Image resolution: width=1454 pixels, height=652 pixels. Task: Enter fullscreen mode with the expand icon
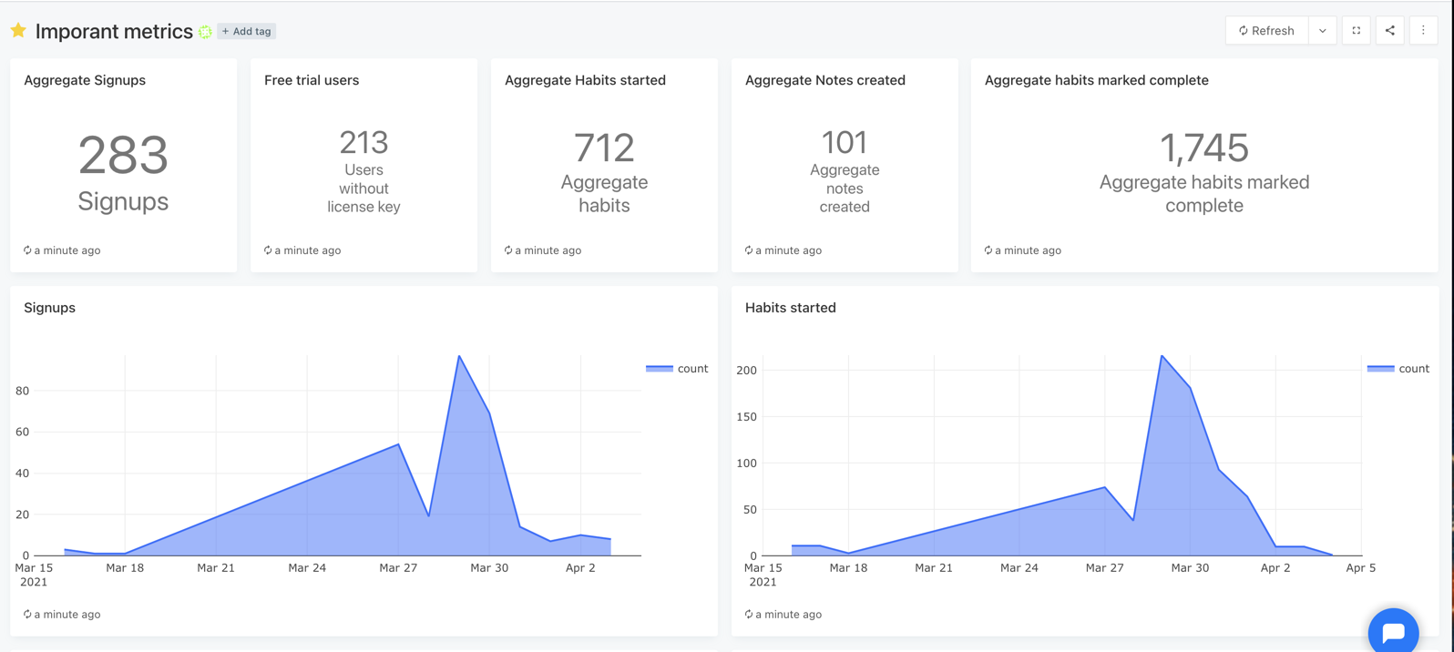[1356, 31]
